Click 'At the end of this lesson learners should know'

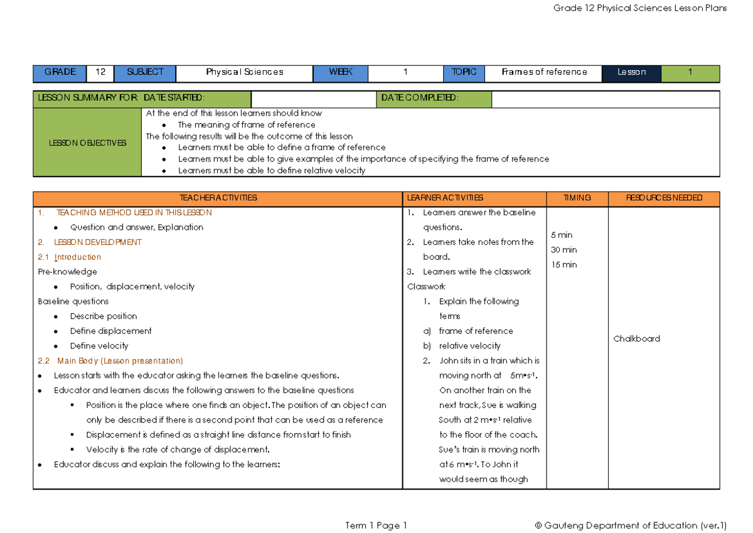click(x=234, y=114)
